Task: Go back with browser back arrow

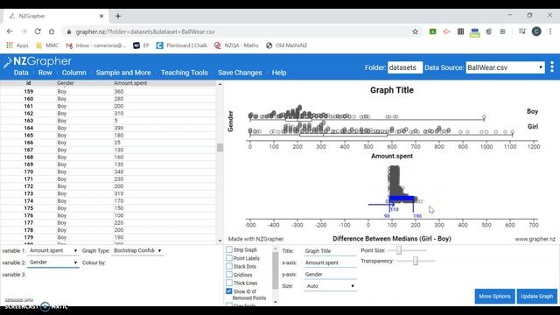Action: pyautogui.click(x=10, y=31)
